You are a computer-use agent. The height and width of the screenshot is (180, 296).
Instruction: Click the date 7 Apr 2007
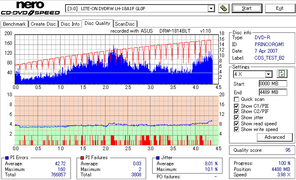pyautogui.click(x=266, y=51)
